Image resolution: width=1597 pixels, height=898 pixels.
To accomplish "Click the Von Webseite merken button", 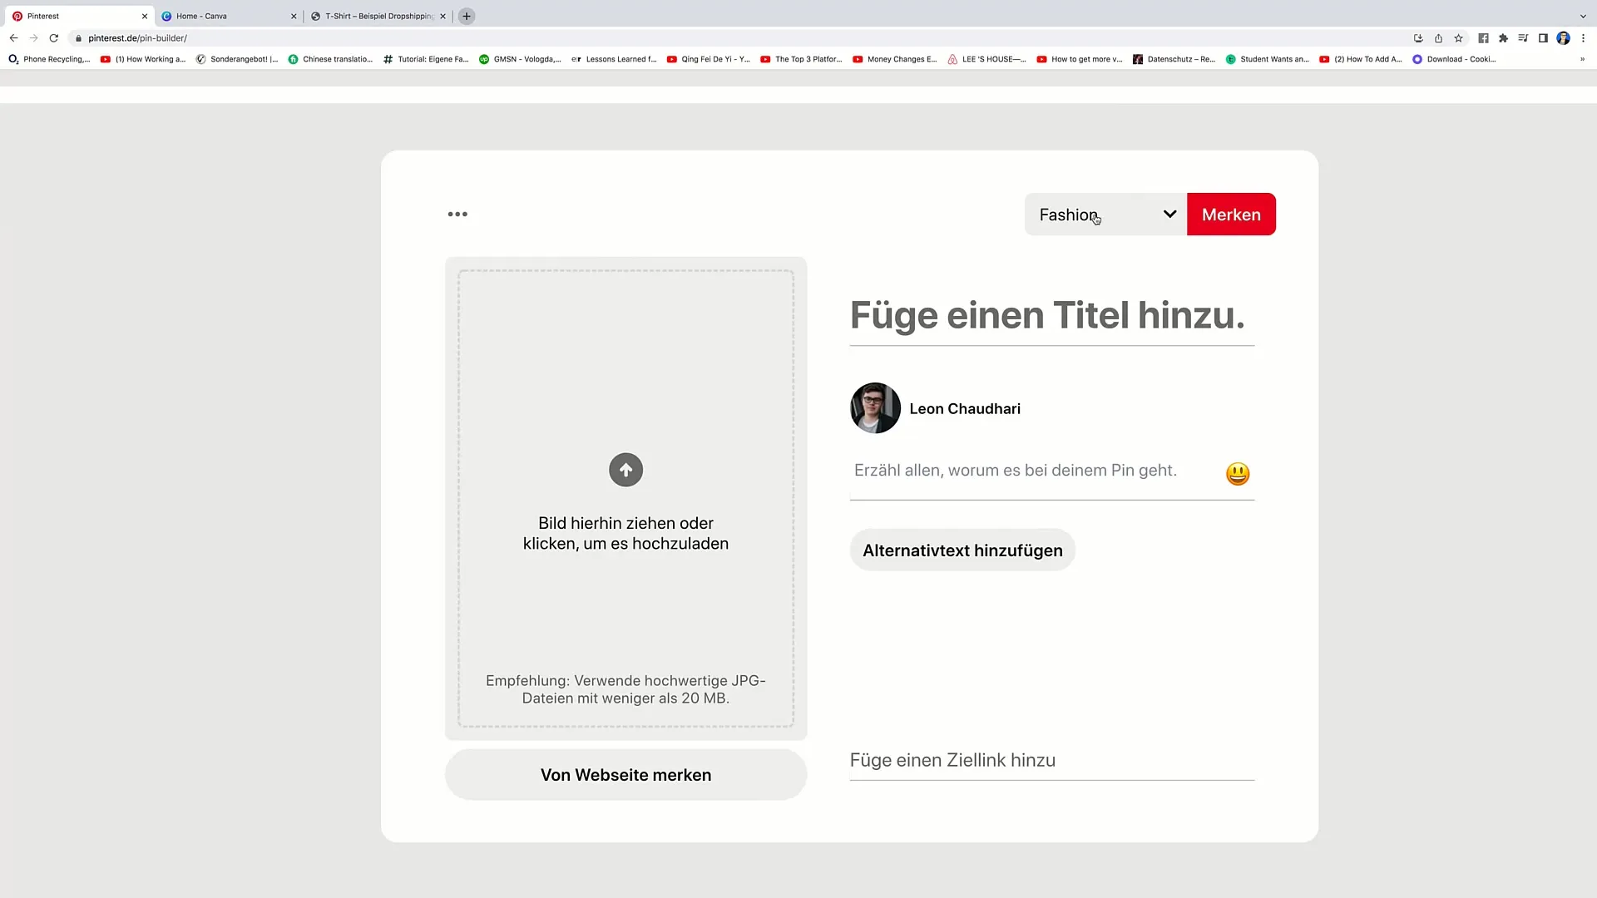I will pyautogui.click(x=625, y=774).
